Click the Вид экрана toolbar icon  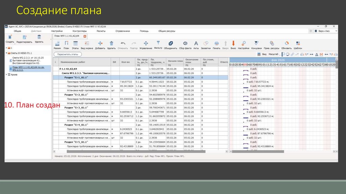pos(87,44)
